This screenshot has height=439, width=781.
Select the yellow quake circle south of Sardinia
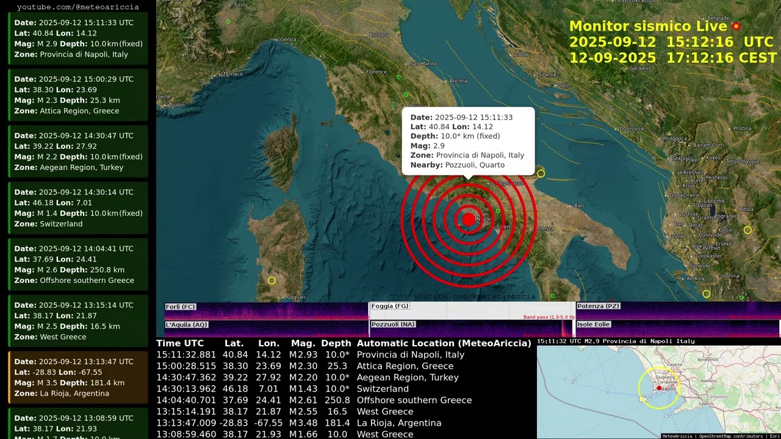[272, 280]
